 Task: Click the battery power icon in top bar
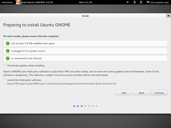pos(141,2)
